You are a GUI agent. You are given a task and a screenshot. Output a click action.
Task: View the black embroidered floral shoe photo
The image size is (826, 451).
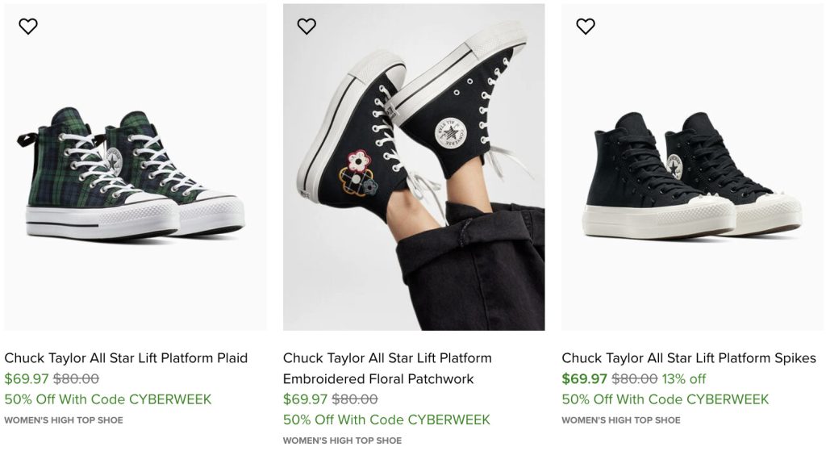[x=414, y=169]
